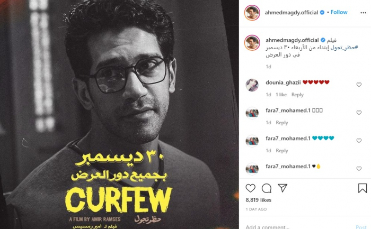This screenshot has height=229, width=371.
Task: Like fara7_mohamed.1's blue hearts comment
Action: (359, 141)
